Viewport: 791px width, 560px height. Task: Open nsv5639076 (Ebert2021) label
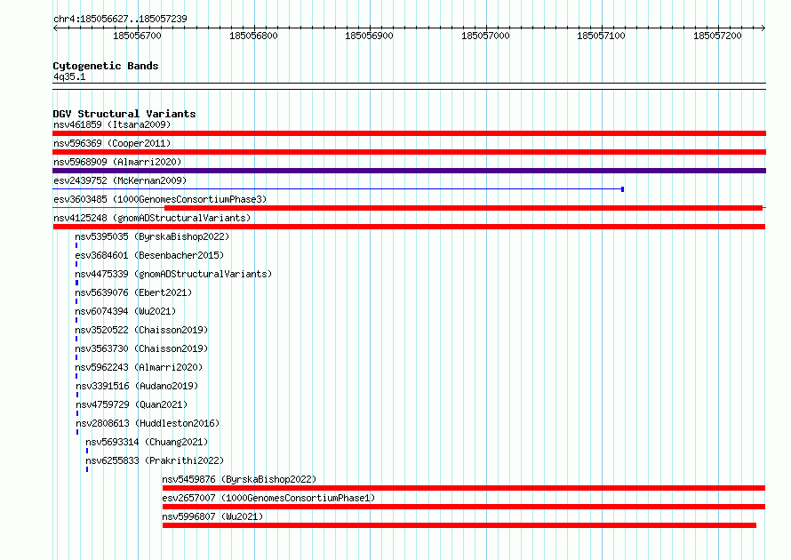point(133,292)
